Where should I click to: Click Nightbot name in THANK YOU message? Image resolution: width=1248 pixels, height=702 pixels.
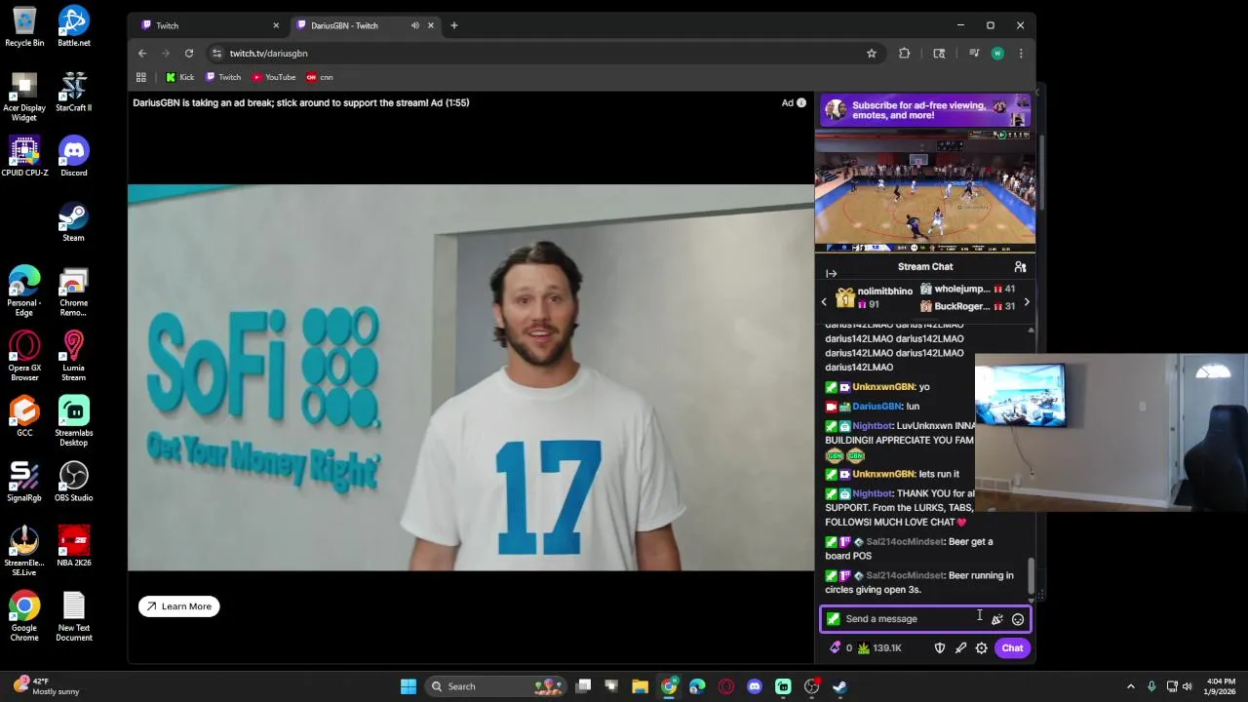[872, 493]
